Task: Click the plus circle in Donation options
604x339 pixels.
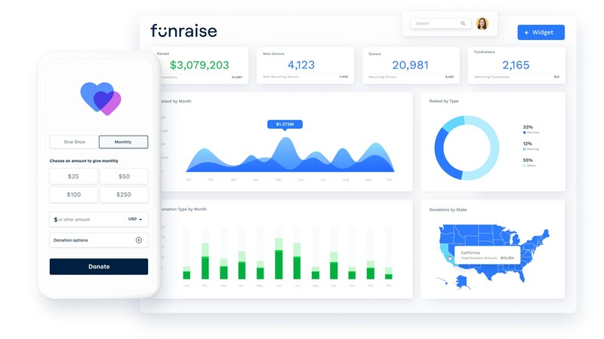Action: 139,240
